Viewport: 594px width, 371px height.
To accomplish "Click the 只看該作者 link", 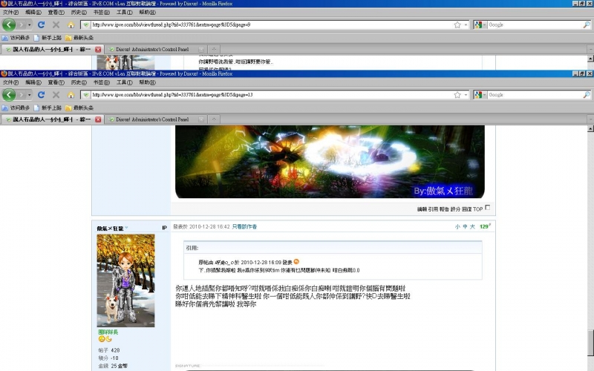I will click(x=244, y=226).
